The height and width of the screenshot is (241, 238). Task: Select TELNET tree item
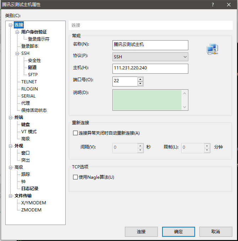[29, 82]
